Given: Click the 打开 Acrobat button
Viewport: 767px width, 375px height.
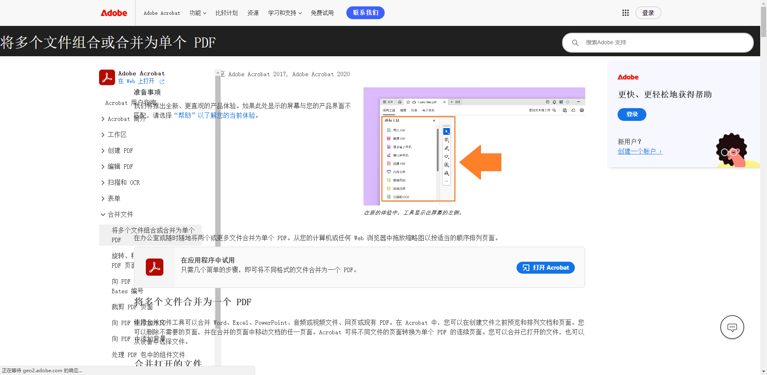Looking at the screenshot, I should [546, 268].
